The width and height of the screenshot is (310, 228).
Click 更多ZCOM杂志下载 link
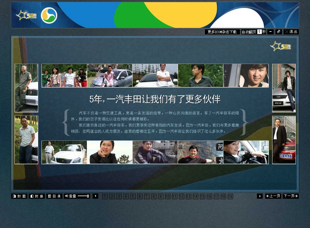pyautogui.click(x=222, y=32)
